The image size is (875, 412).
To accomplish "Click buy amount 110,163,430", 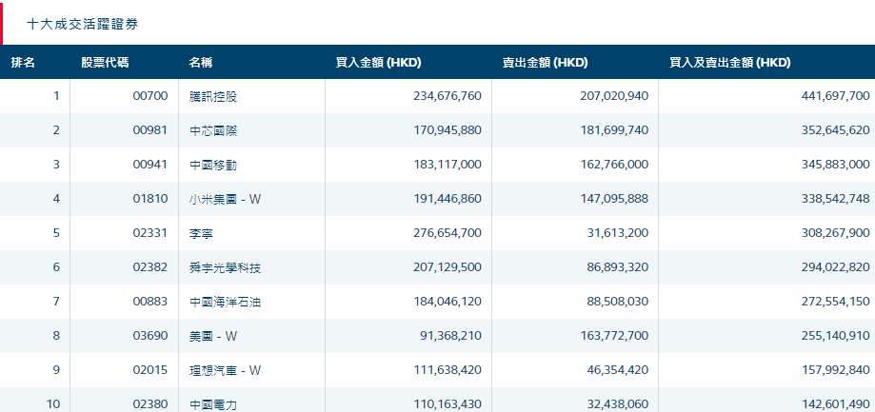I will pos(447,403).
